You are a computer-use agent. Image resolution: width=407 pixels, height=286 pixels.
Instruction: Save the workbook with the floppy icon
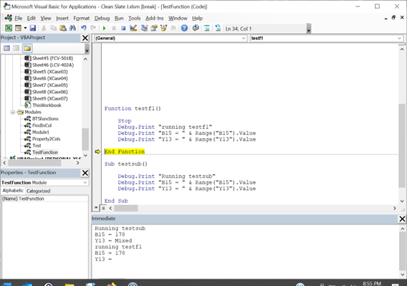pos(33,28)
